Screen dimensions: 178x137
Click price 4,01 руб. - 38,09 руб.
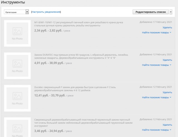coord(49,63)
